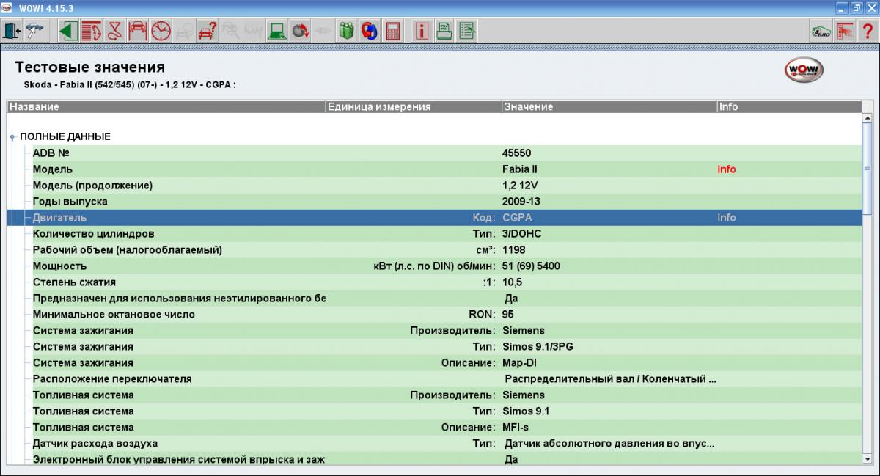880x476 pixels.
Task: Click the red car with question mark icon
Action: (x=207, y=31)
